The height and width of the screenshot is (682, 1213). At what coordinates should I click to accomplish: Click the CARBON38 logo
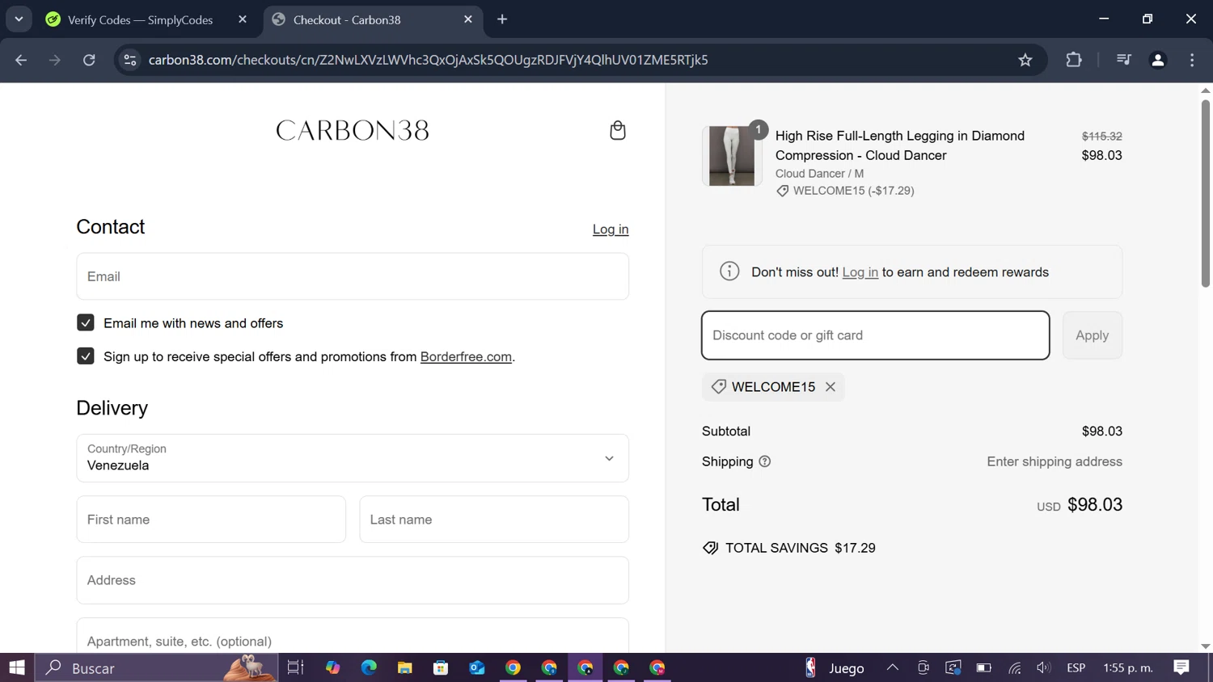[x=353, y=130]
